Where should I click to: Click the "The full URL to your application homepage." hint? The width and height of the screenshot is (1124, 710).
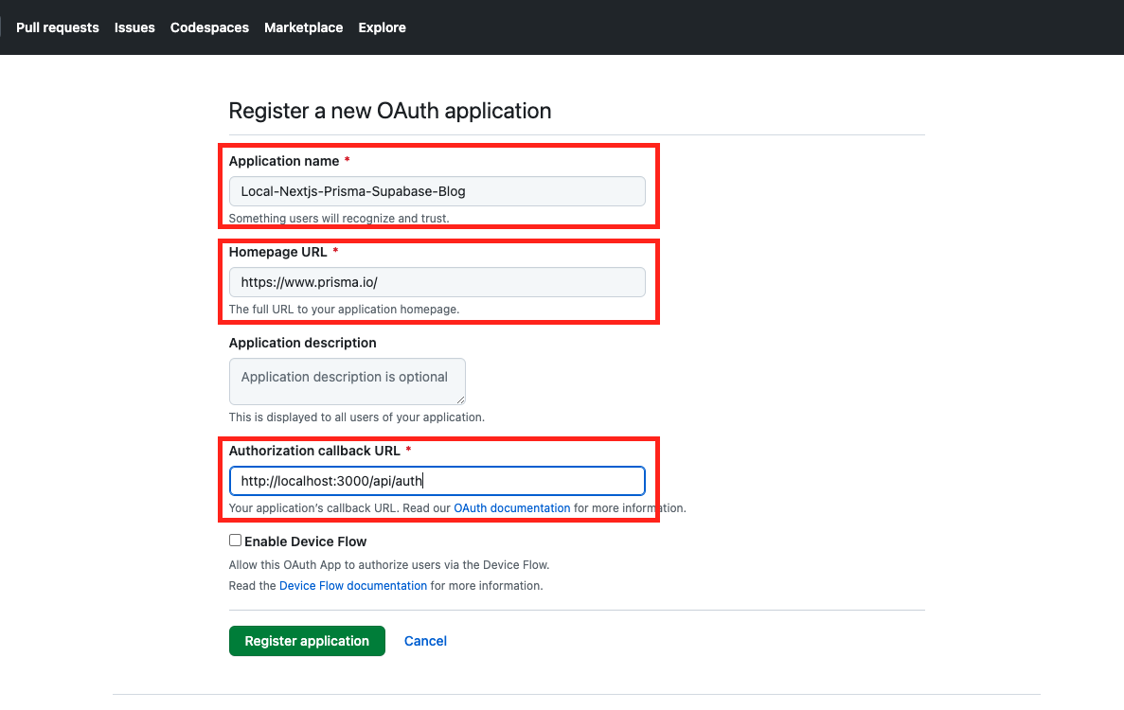(x=344, y=309)
